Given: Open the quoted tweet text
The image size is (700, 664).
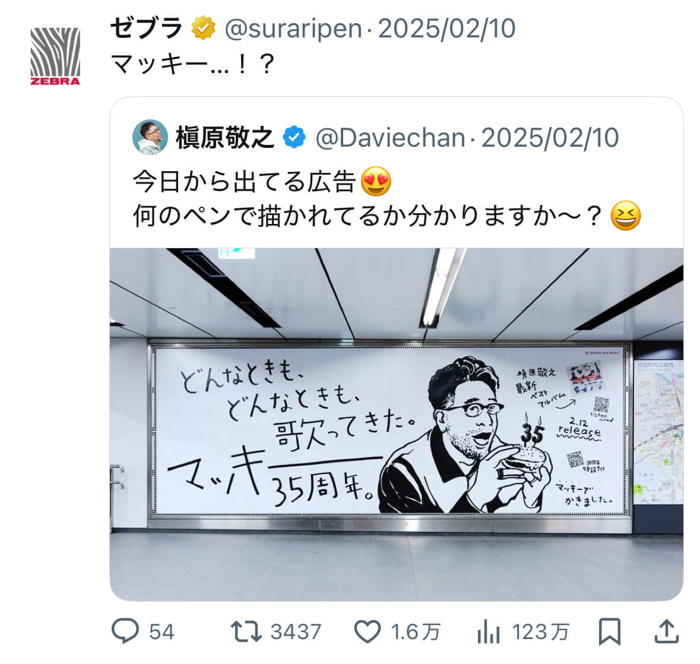Looking at the screenshot, I should (387, 199).
